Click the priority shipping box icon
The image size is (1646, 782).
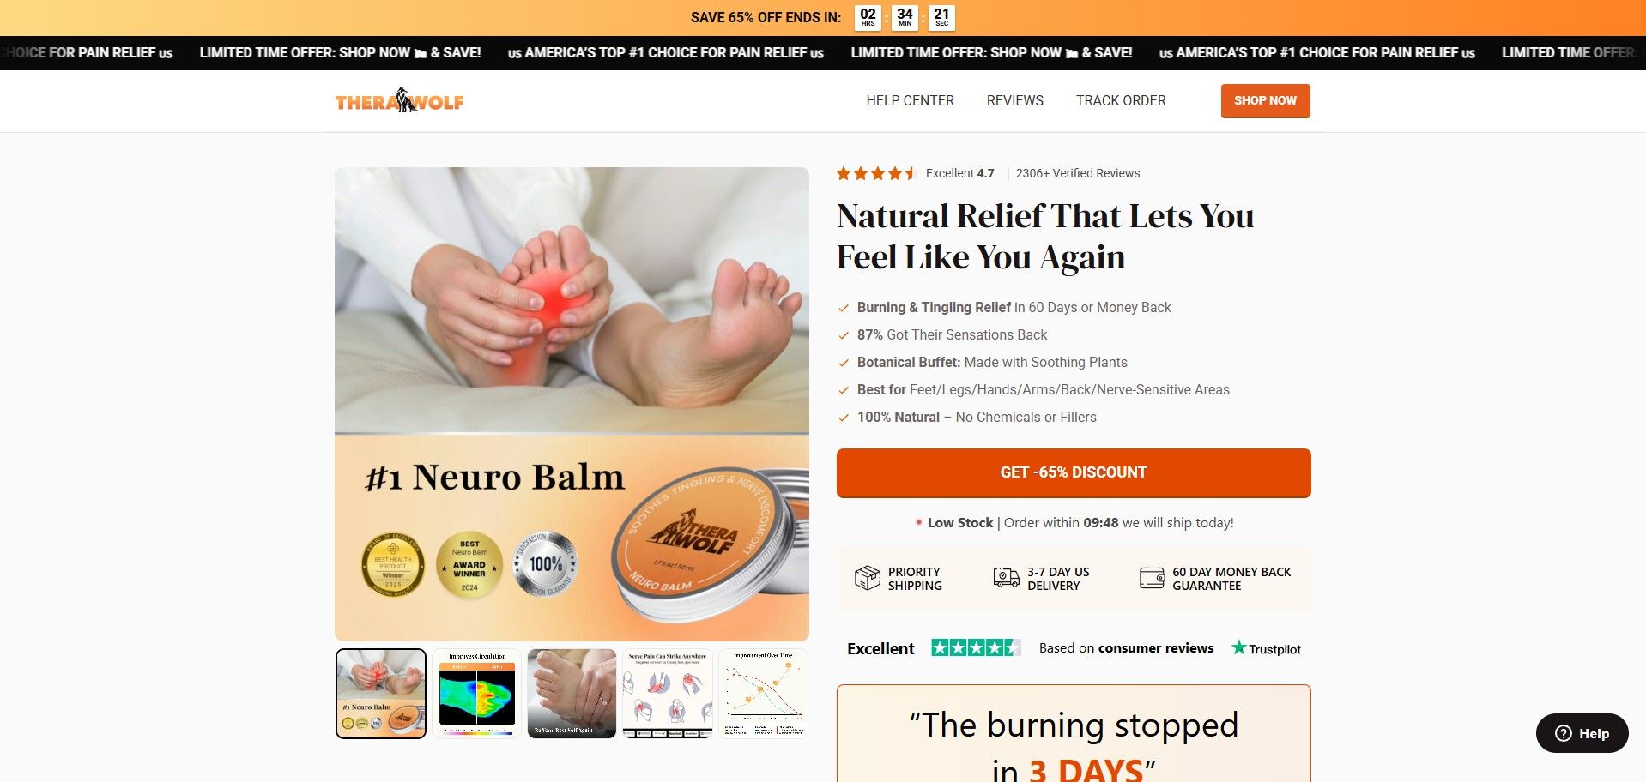(x=867, y=578)
